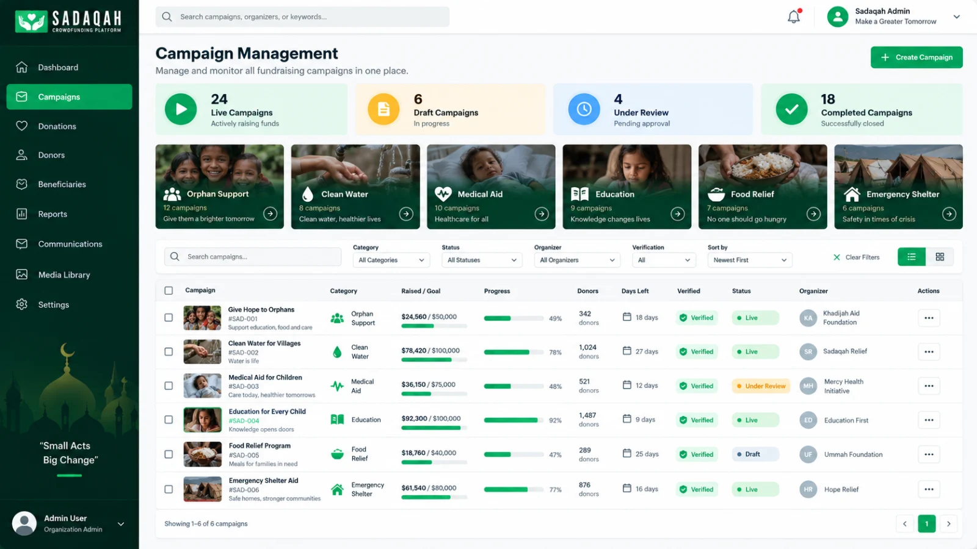Click the Sadaqah logo in sidebar
Viewport: 977px width, 549px height.
click(68, 21)
